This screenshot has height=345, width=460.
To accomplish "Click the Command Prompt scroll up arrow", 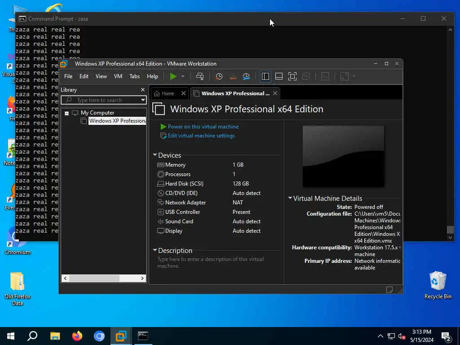I will click(x=450, y=30).
